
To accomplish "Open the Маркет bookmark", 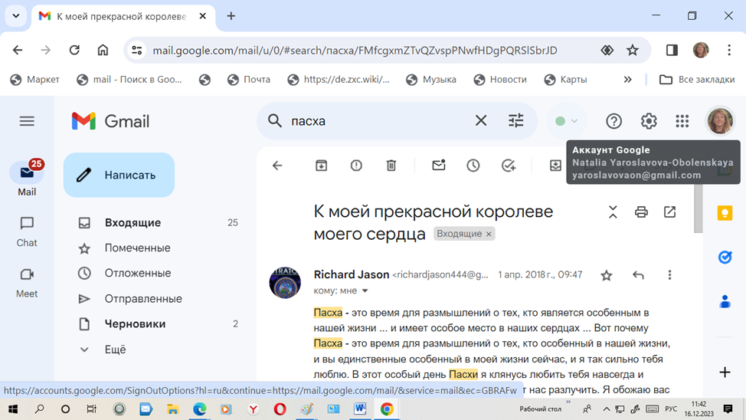I will [35, 80].
